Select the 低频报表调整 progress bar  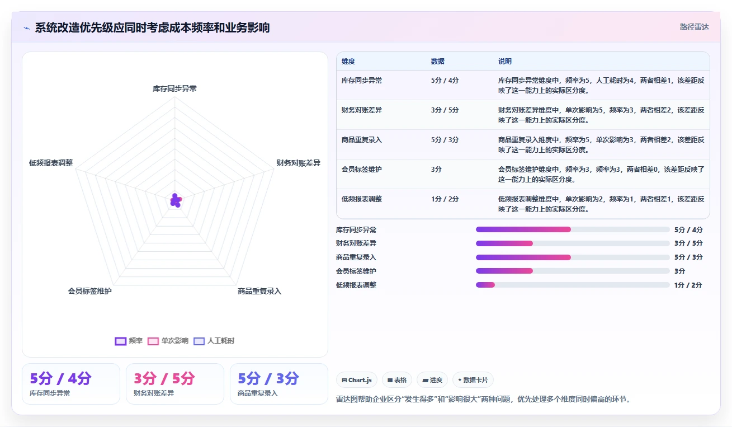coord(573,285)
